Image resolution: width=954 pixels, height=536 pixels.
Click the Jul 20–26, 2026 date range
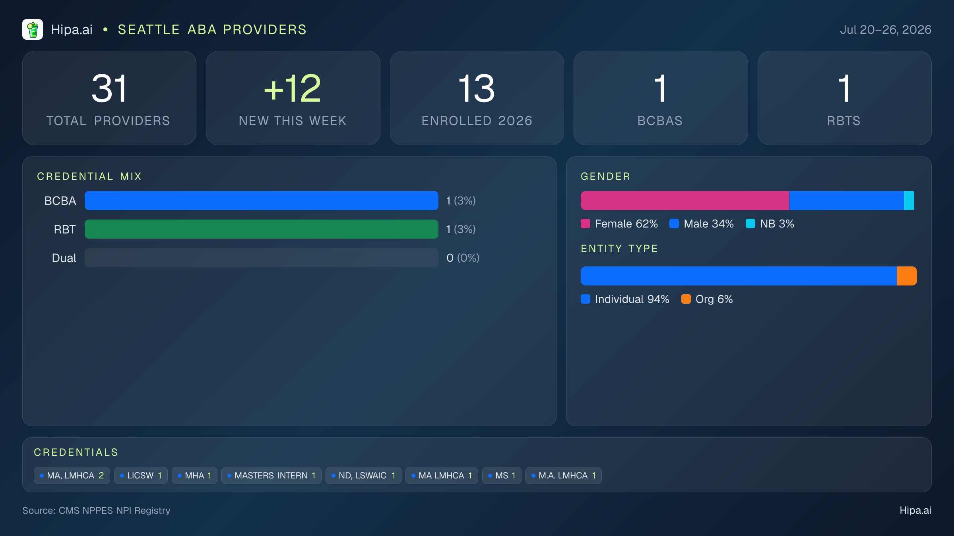click(x=886, y=30)
